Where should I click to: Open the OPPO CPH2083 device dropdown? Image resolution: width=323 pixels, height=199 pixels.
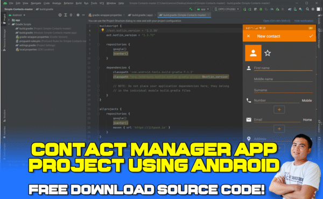(227, 9)
